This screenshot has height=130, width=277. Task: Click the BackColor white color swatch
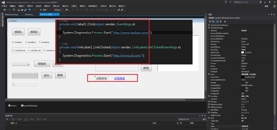(x=243, y=52)
